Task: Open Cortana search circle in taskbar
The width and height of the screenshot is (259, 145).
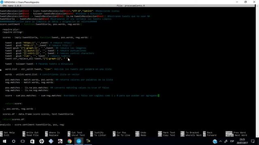Action: [13, 141]
